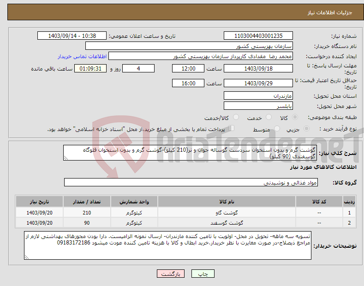Toggle Islamic treasury bonds payment checkbox
This screenshot has height=286, width=364.
232,128
